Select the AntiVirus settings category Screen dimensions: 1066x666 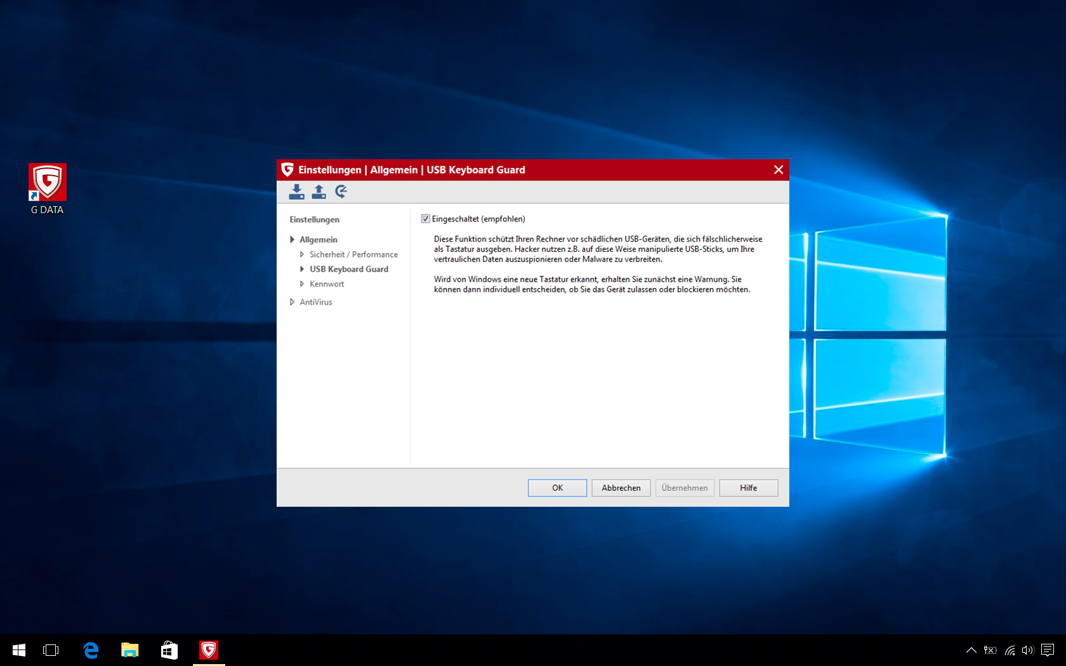tap(316, 302)
